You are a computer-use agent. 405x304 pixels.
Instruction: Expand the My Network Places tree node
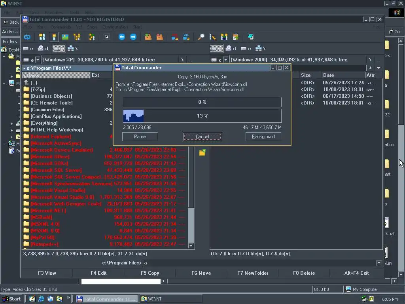coord(4,144)
